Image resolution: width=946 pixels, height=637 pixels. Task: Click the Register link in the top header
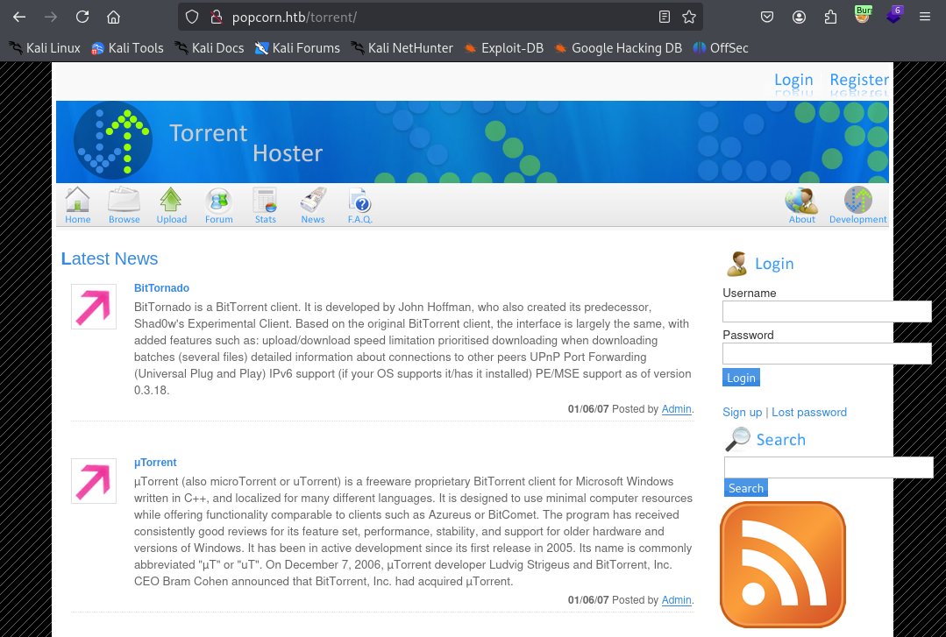[x=859, y=80]
